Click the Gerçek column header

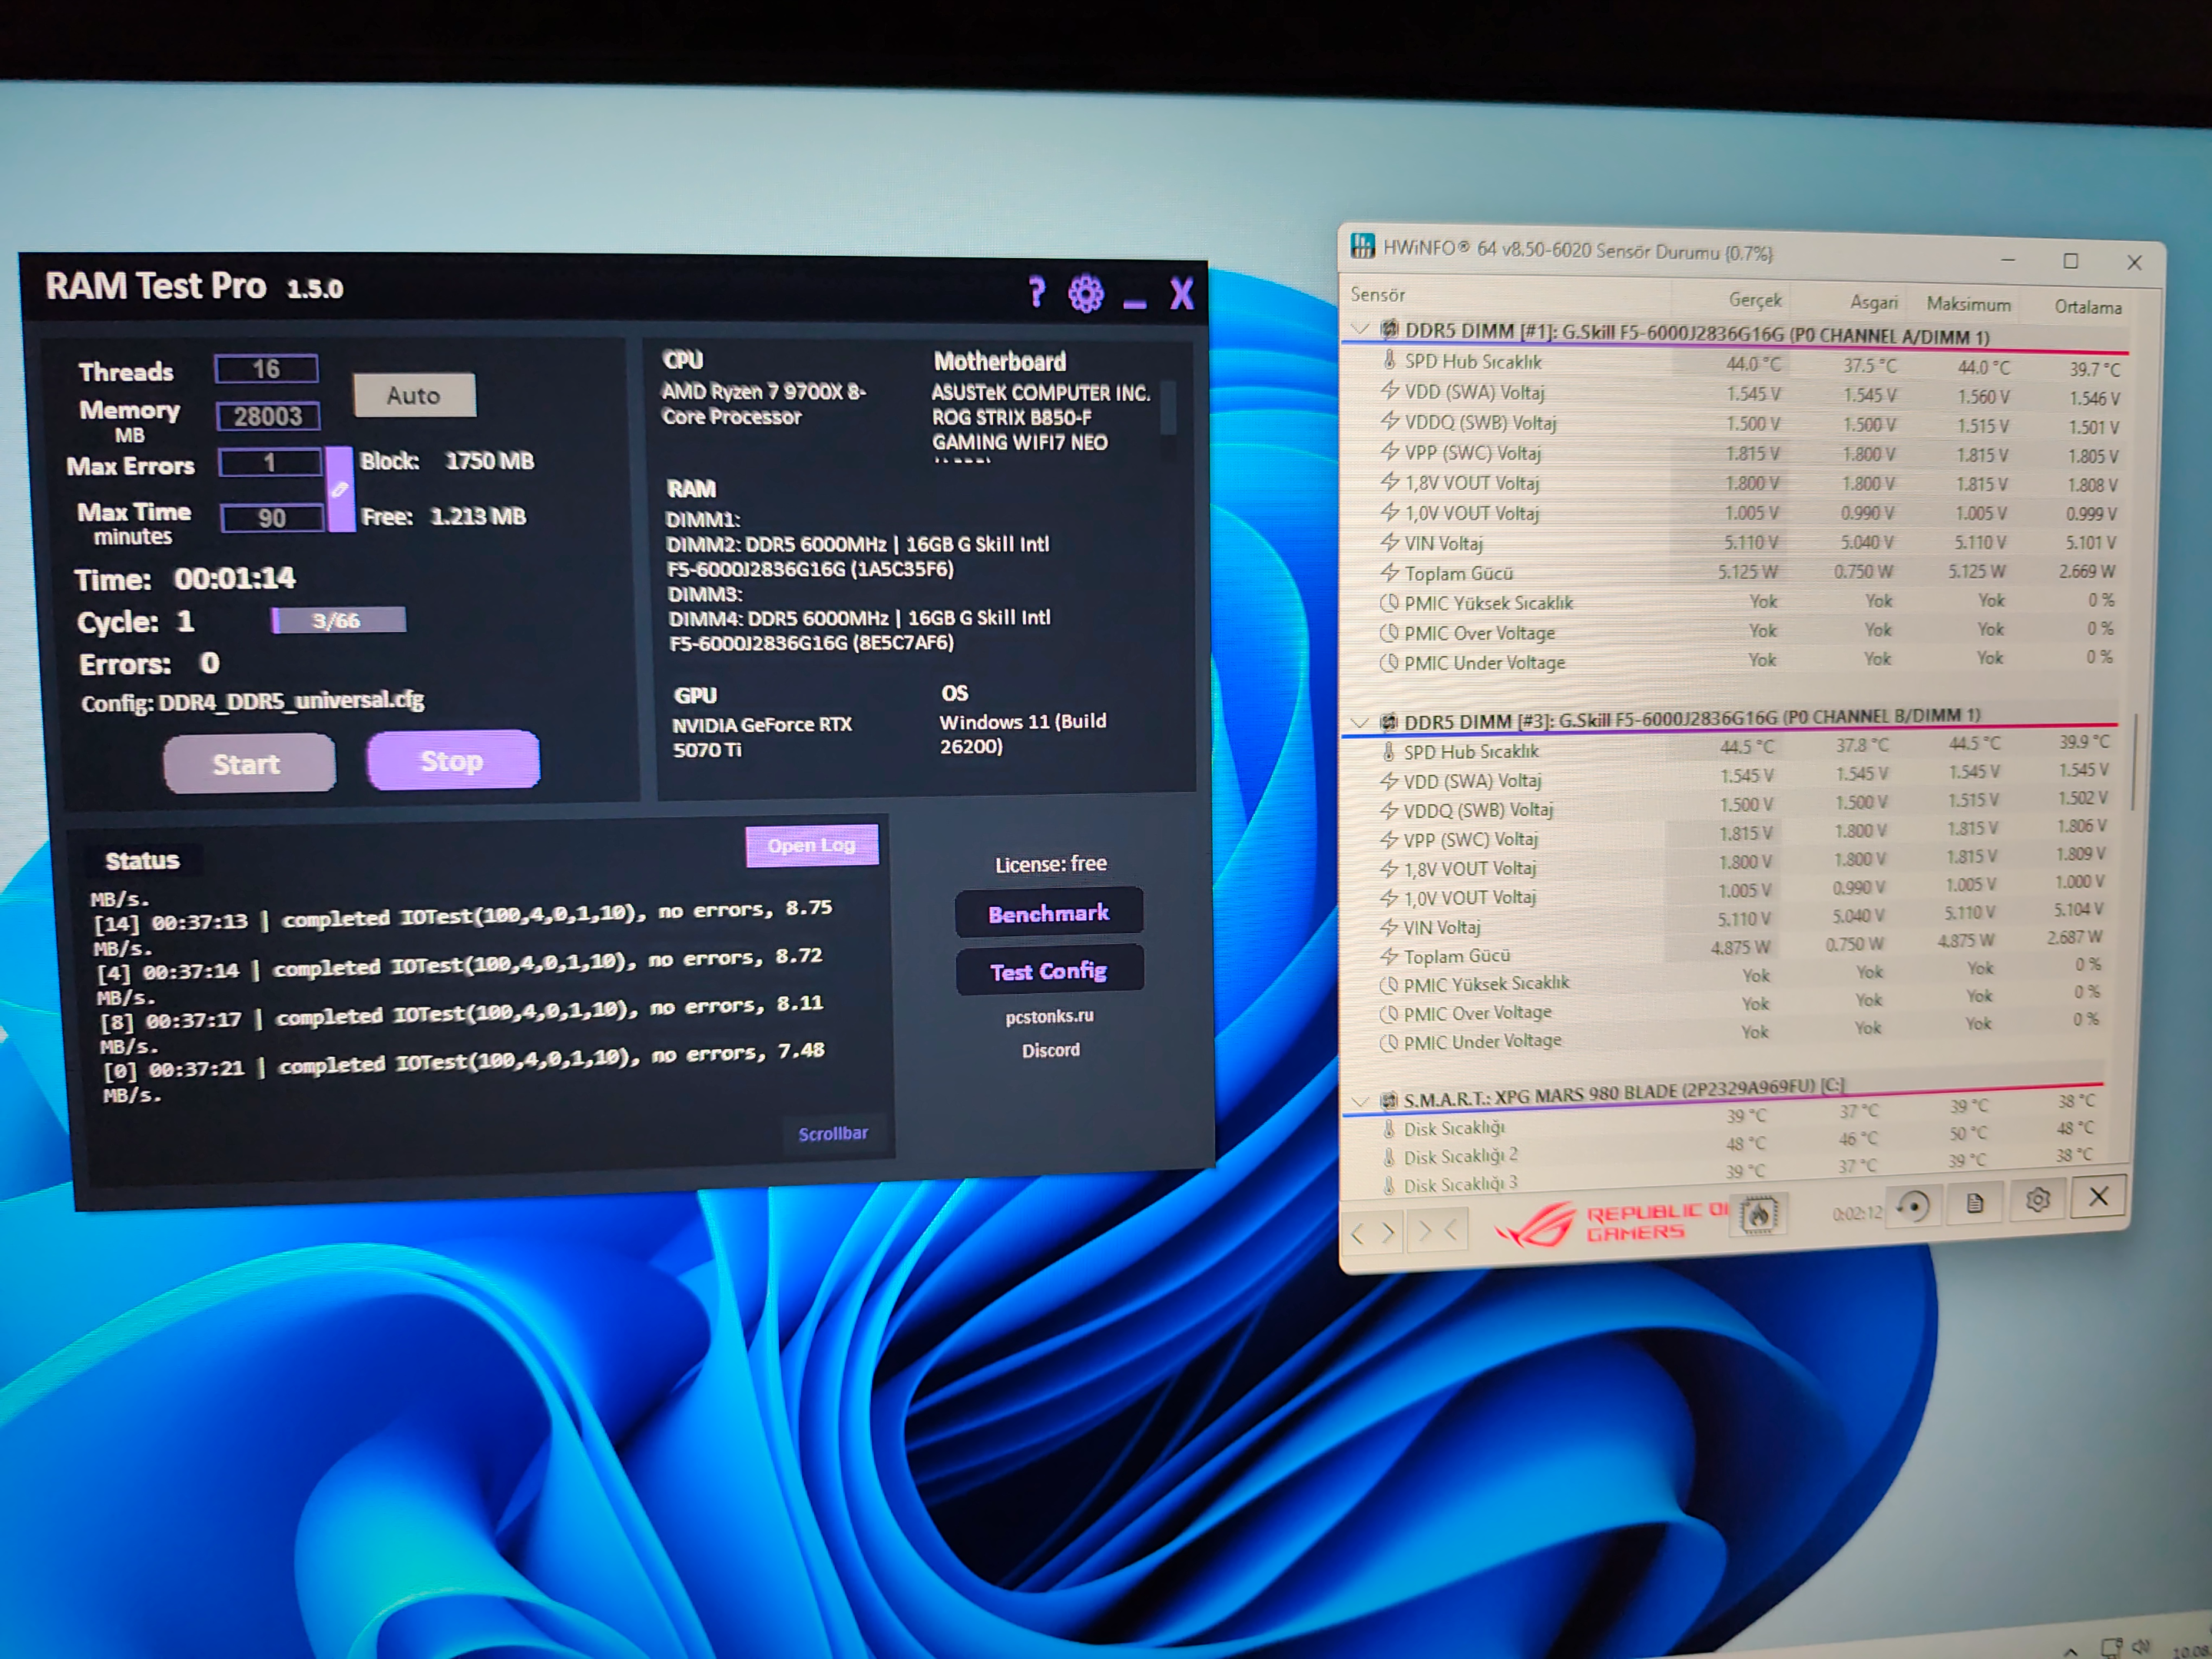(x=1755, y=299)
